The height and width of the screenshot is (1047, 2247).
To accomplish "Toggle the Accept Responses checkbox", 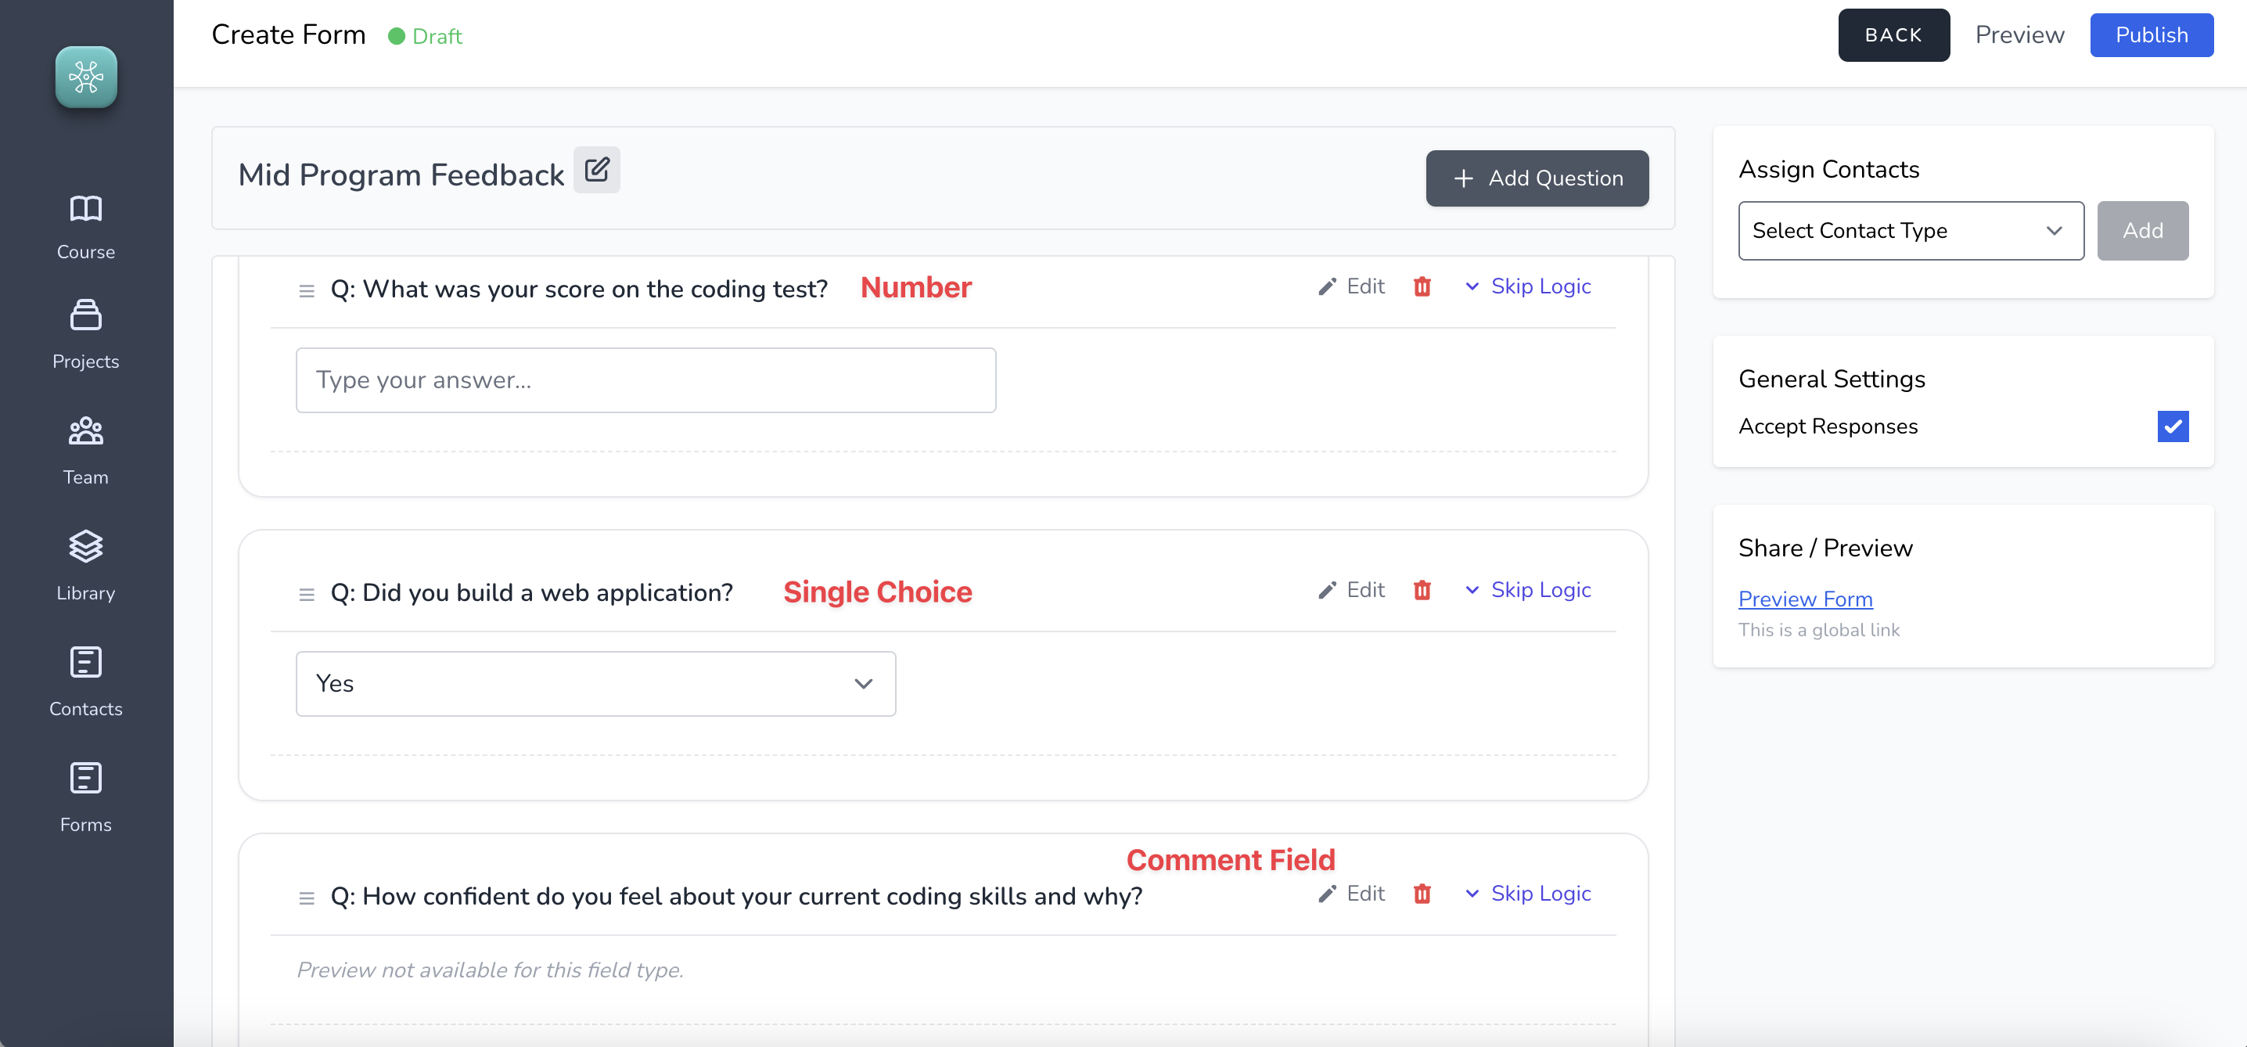I will [x=2172, y=426].
